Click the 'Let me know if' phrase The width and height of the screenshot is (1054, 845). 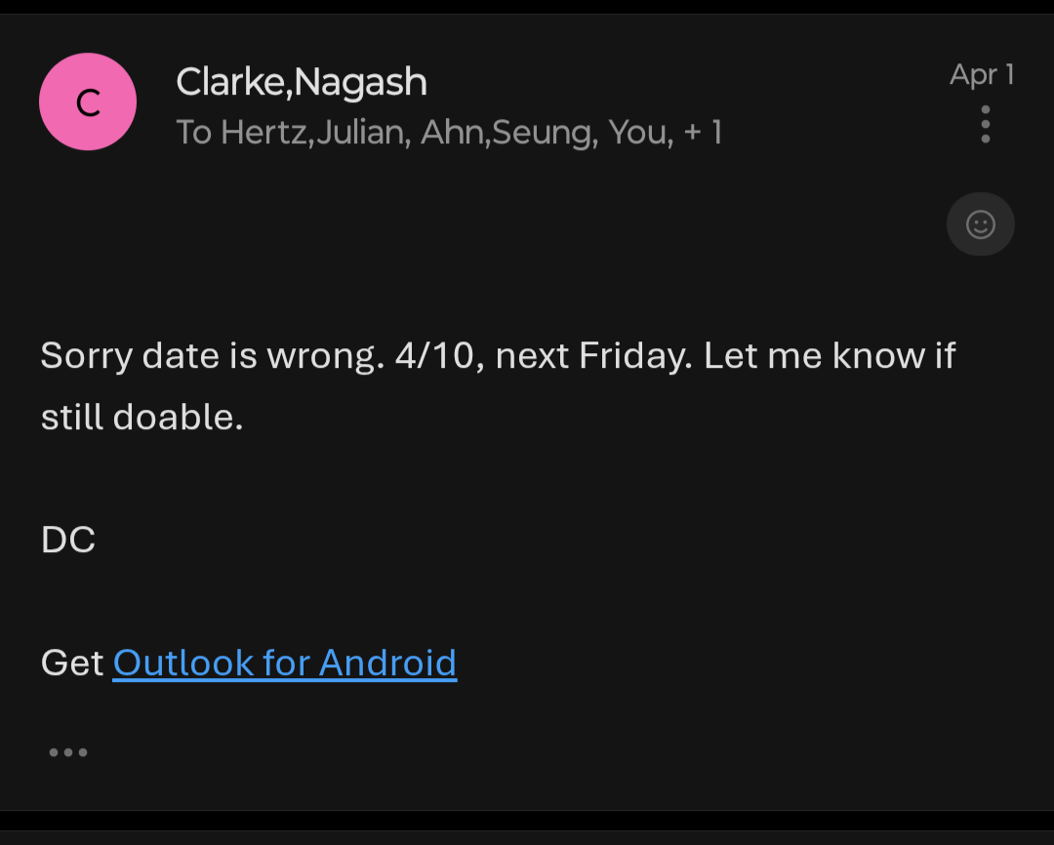pyautogui.click(x=830, y=356)
